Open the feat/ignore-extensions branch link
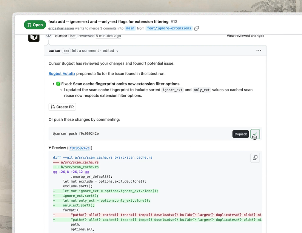 (169, 28)
